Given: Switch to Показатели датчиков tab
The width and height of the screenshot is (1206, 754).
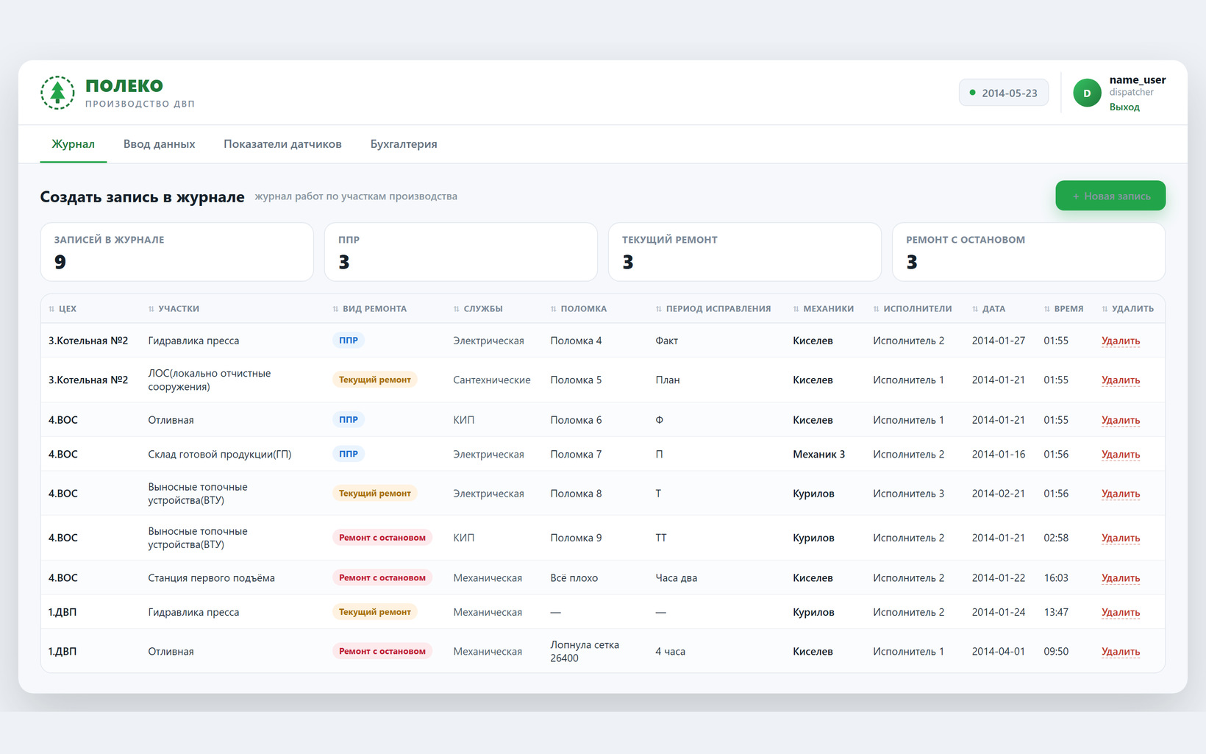Looking at the screenshot, I should [282, 144].
